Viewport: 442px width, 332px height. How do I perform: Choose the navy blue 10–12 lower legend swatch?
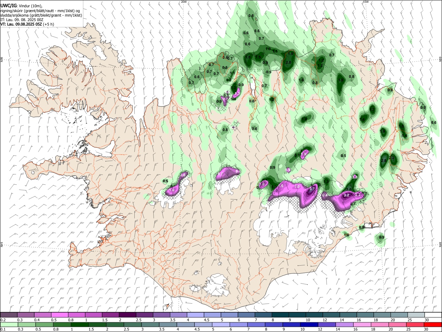309,325
